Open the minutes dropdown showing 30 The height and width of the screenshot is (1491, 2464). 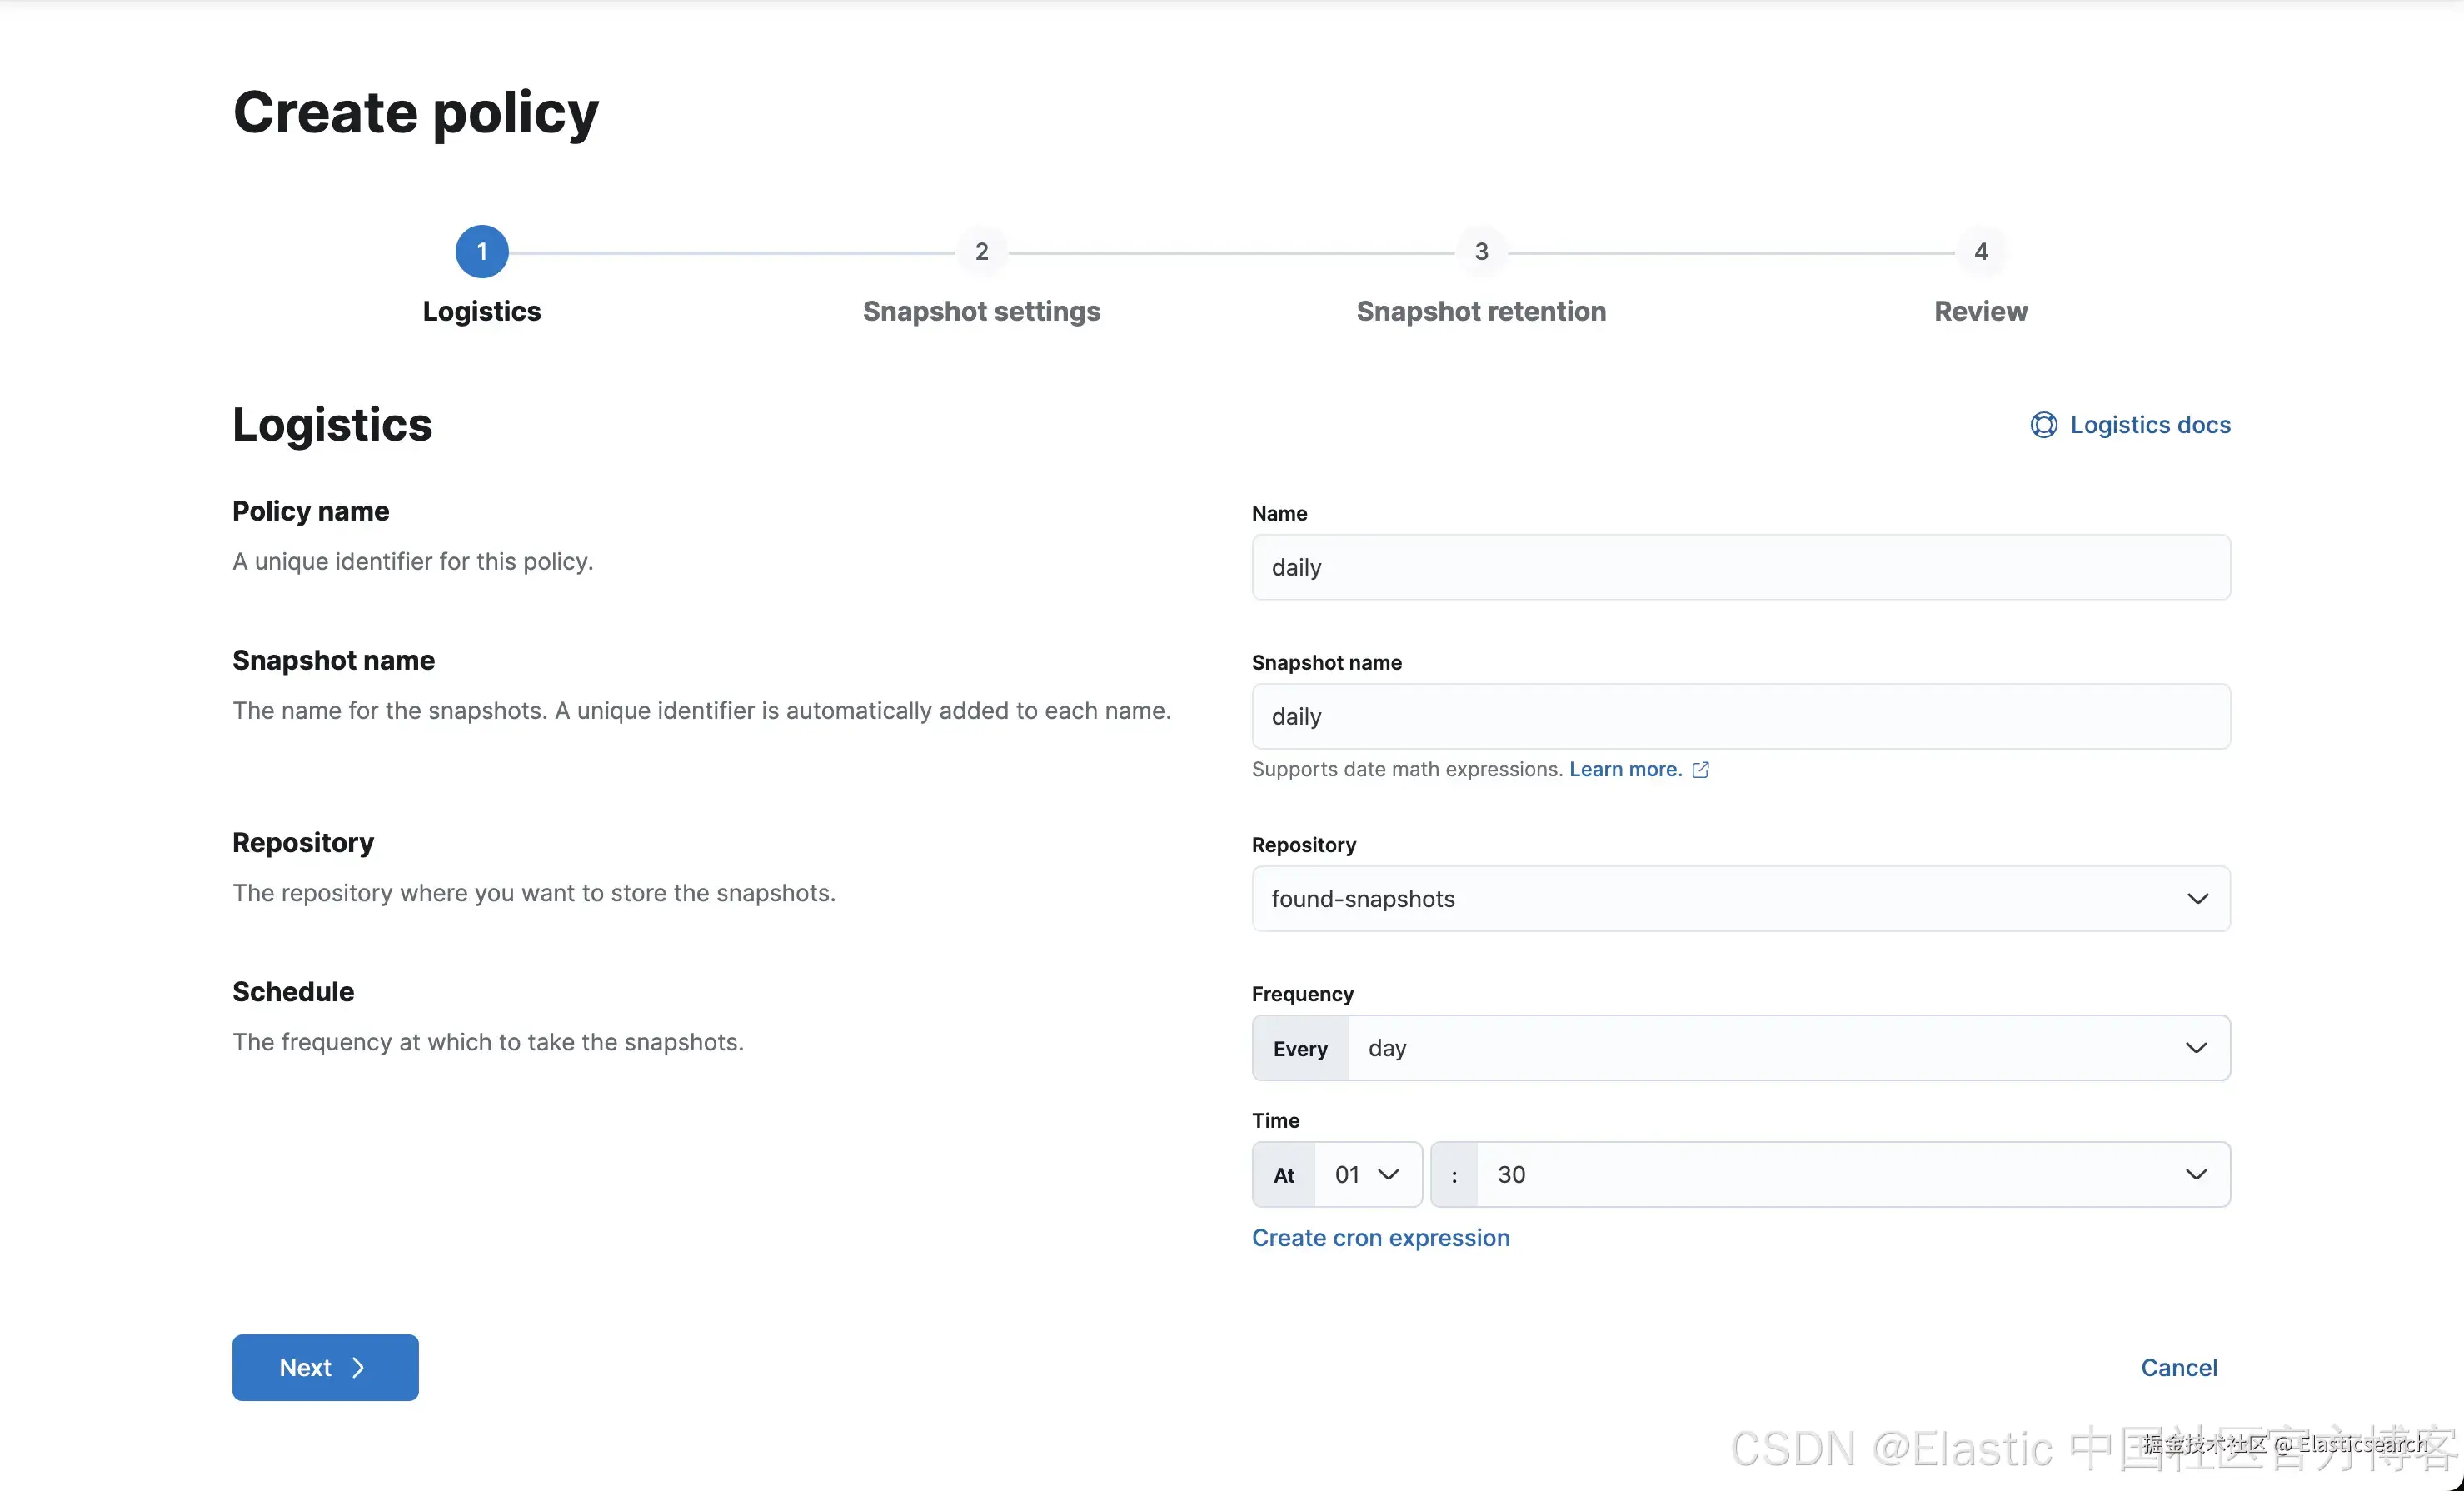1850,1174
